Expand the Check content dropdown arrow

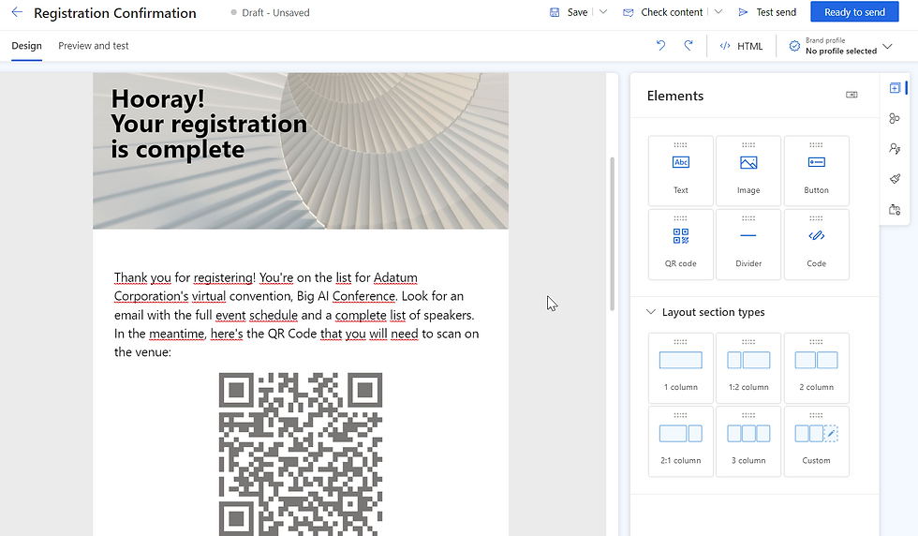coord(718,12)
